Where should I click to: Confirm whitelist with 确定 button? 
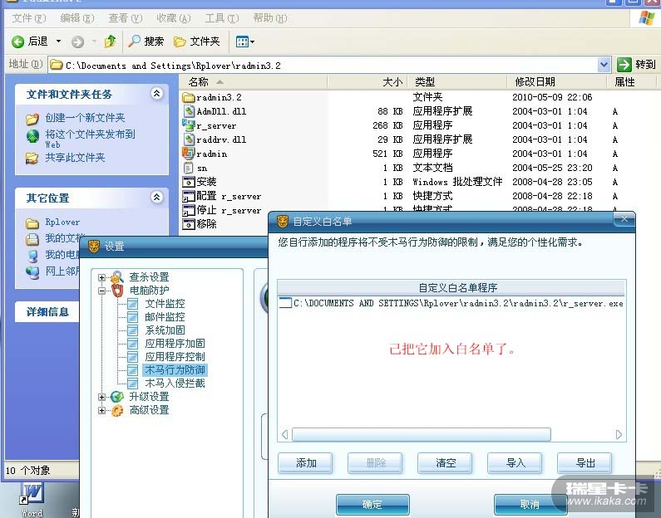[x=372, y=504]
